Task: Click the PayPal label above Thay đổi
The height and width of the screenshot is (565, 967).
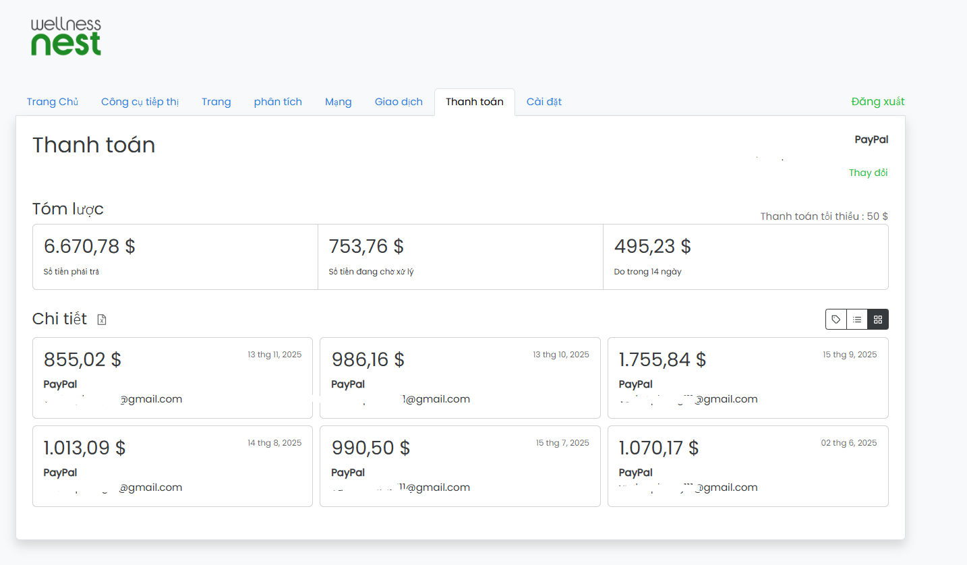Action: [x=871, y=140]
